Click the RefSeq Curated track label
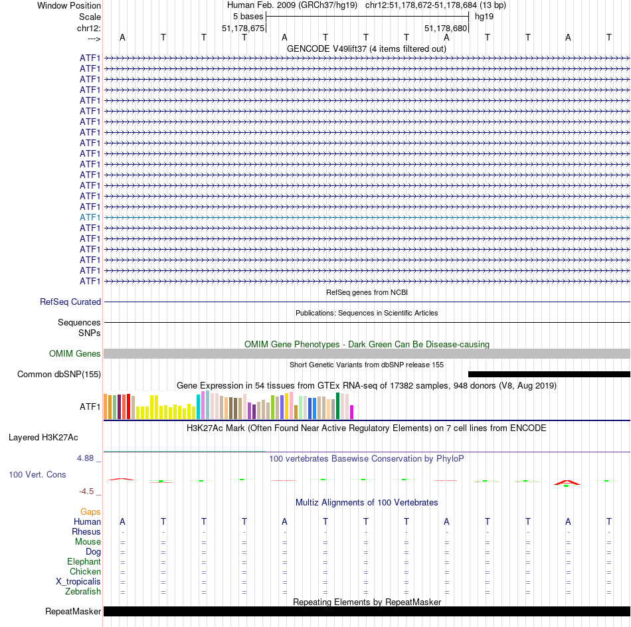Viewport: 631px width, 627px height. pyautogui.click(x=70, y=302)
